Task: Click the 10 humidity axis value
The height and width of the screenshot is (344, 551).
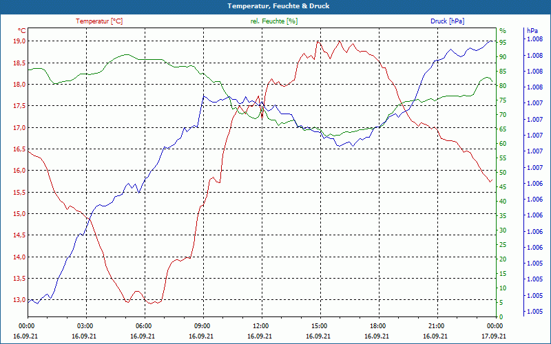Action: click(503, 288)
